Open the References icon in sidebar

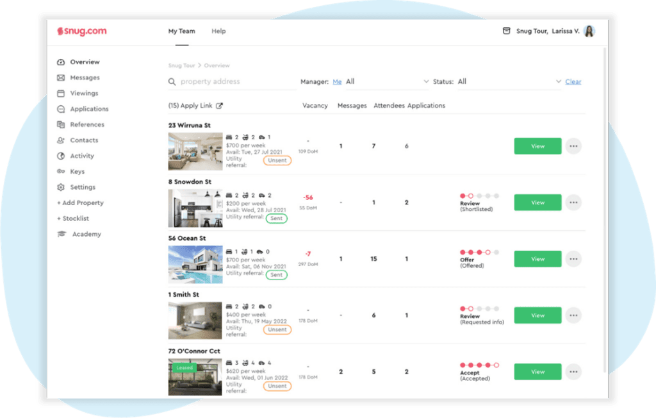(61, 125)
